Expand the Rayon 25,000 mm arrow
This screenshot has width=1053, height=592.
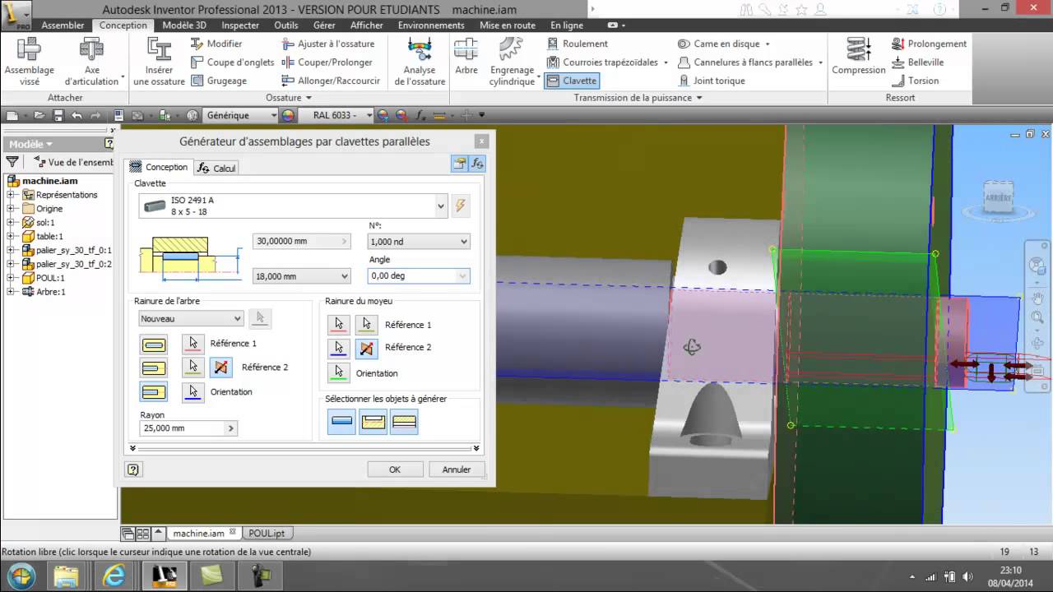(230, 428)
